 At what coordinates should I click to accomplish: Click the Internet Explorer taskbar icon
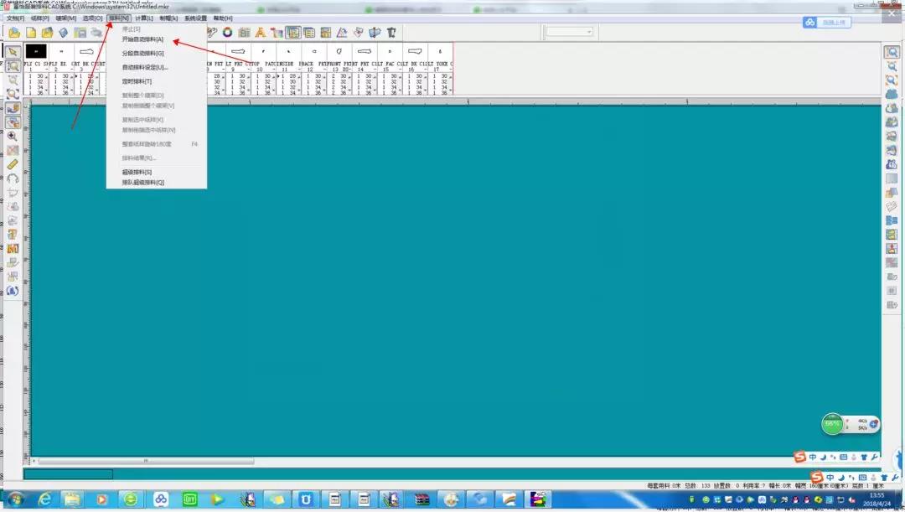[44, 499]
